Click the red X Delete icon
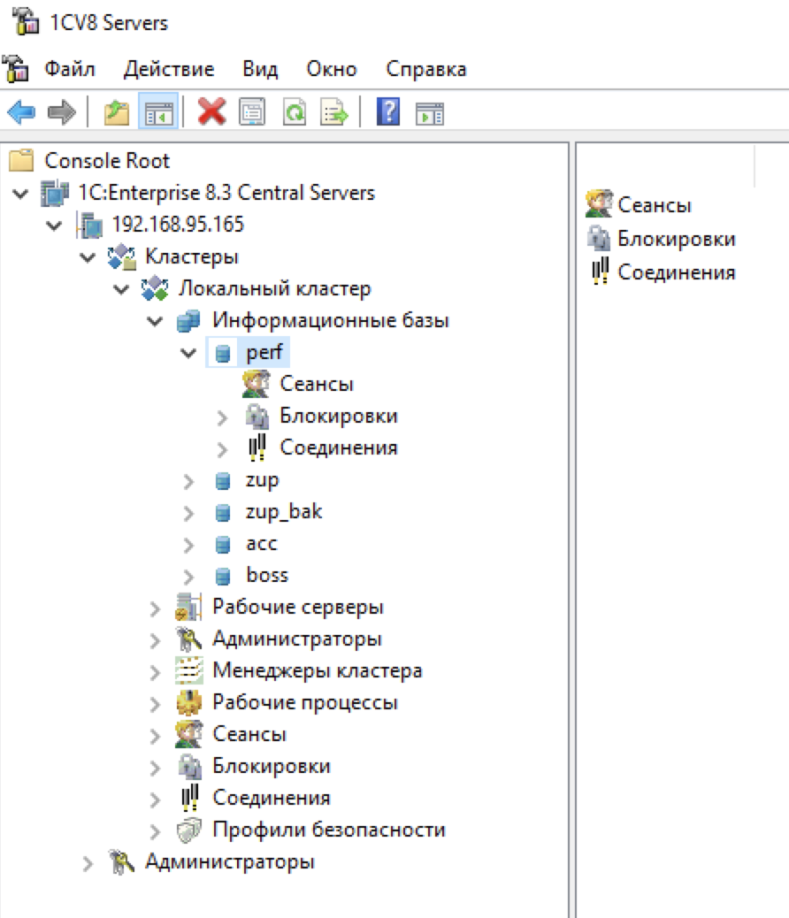This screenshot has height=918, width=789. click(211, 111)
